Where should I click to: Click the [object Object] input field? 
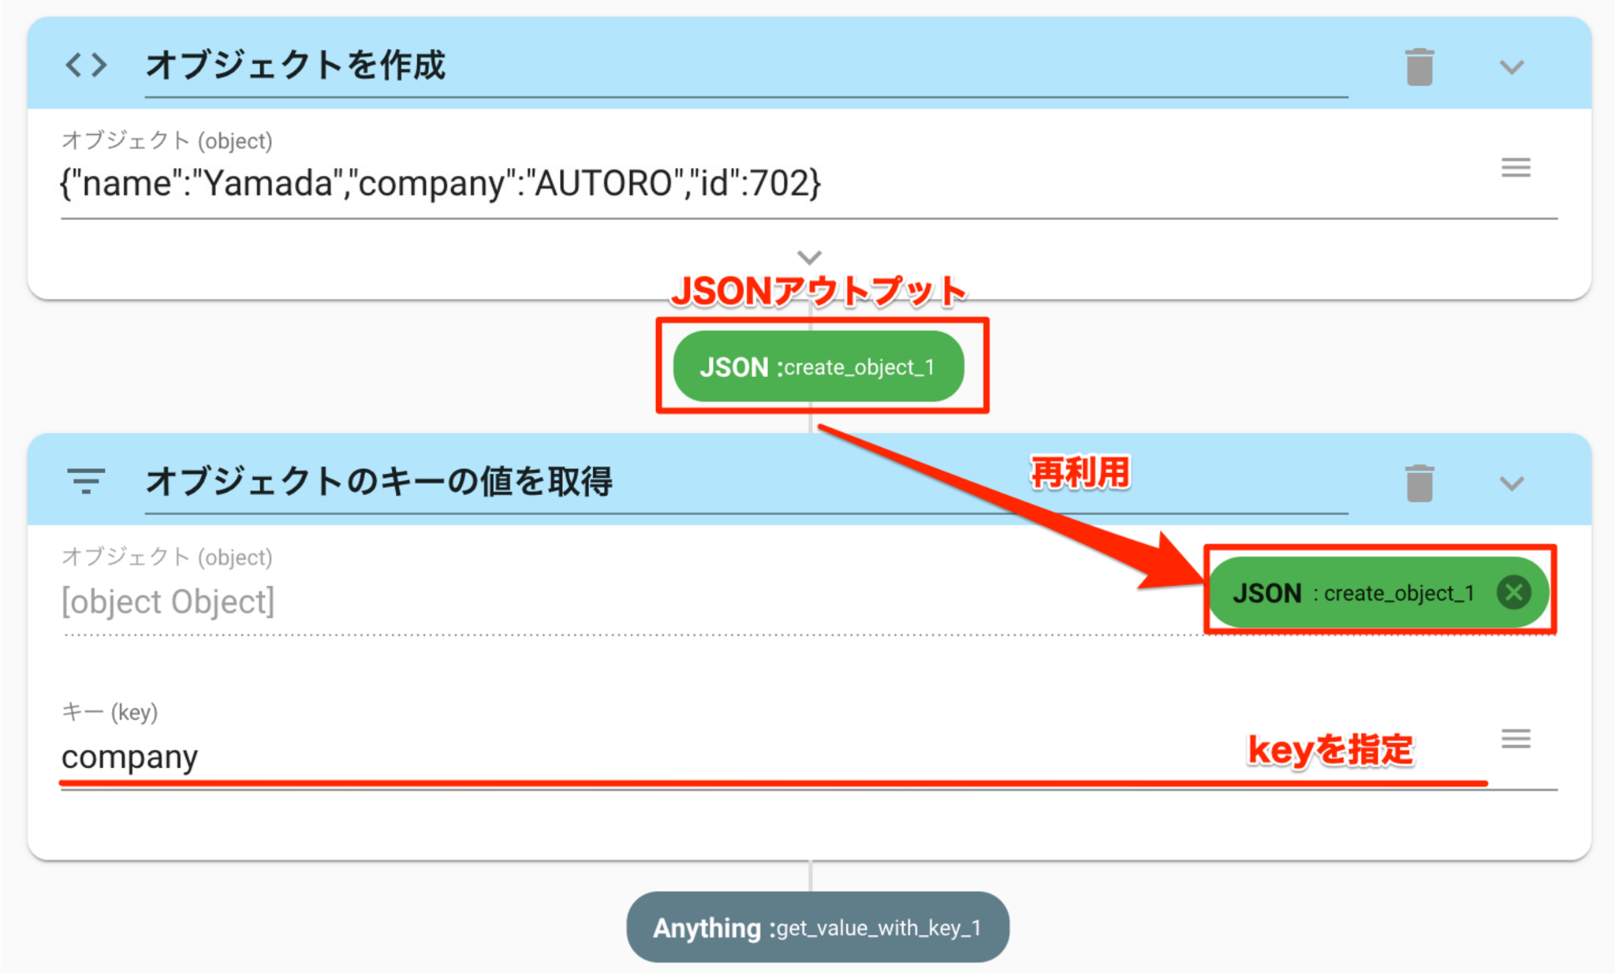tap(631, 602)
